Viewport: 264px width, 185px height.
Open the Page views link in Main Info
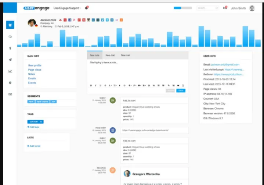point(34,70)
